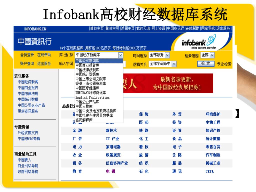Open the 信息咨询产业 link
256x192 pixels.
point(117,163)
